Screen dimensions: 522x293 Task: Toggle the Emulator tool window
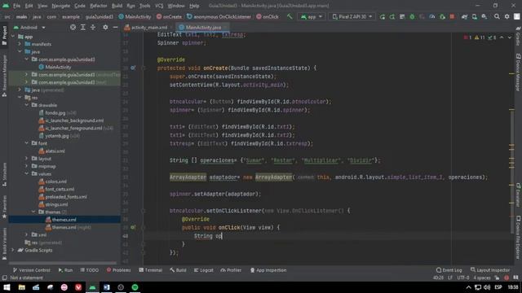518,195
